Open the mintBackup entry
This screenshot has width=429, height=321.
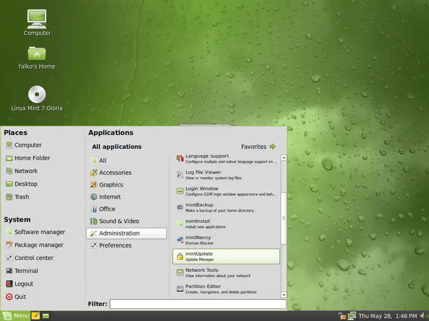[x=226, y=208]
